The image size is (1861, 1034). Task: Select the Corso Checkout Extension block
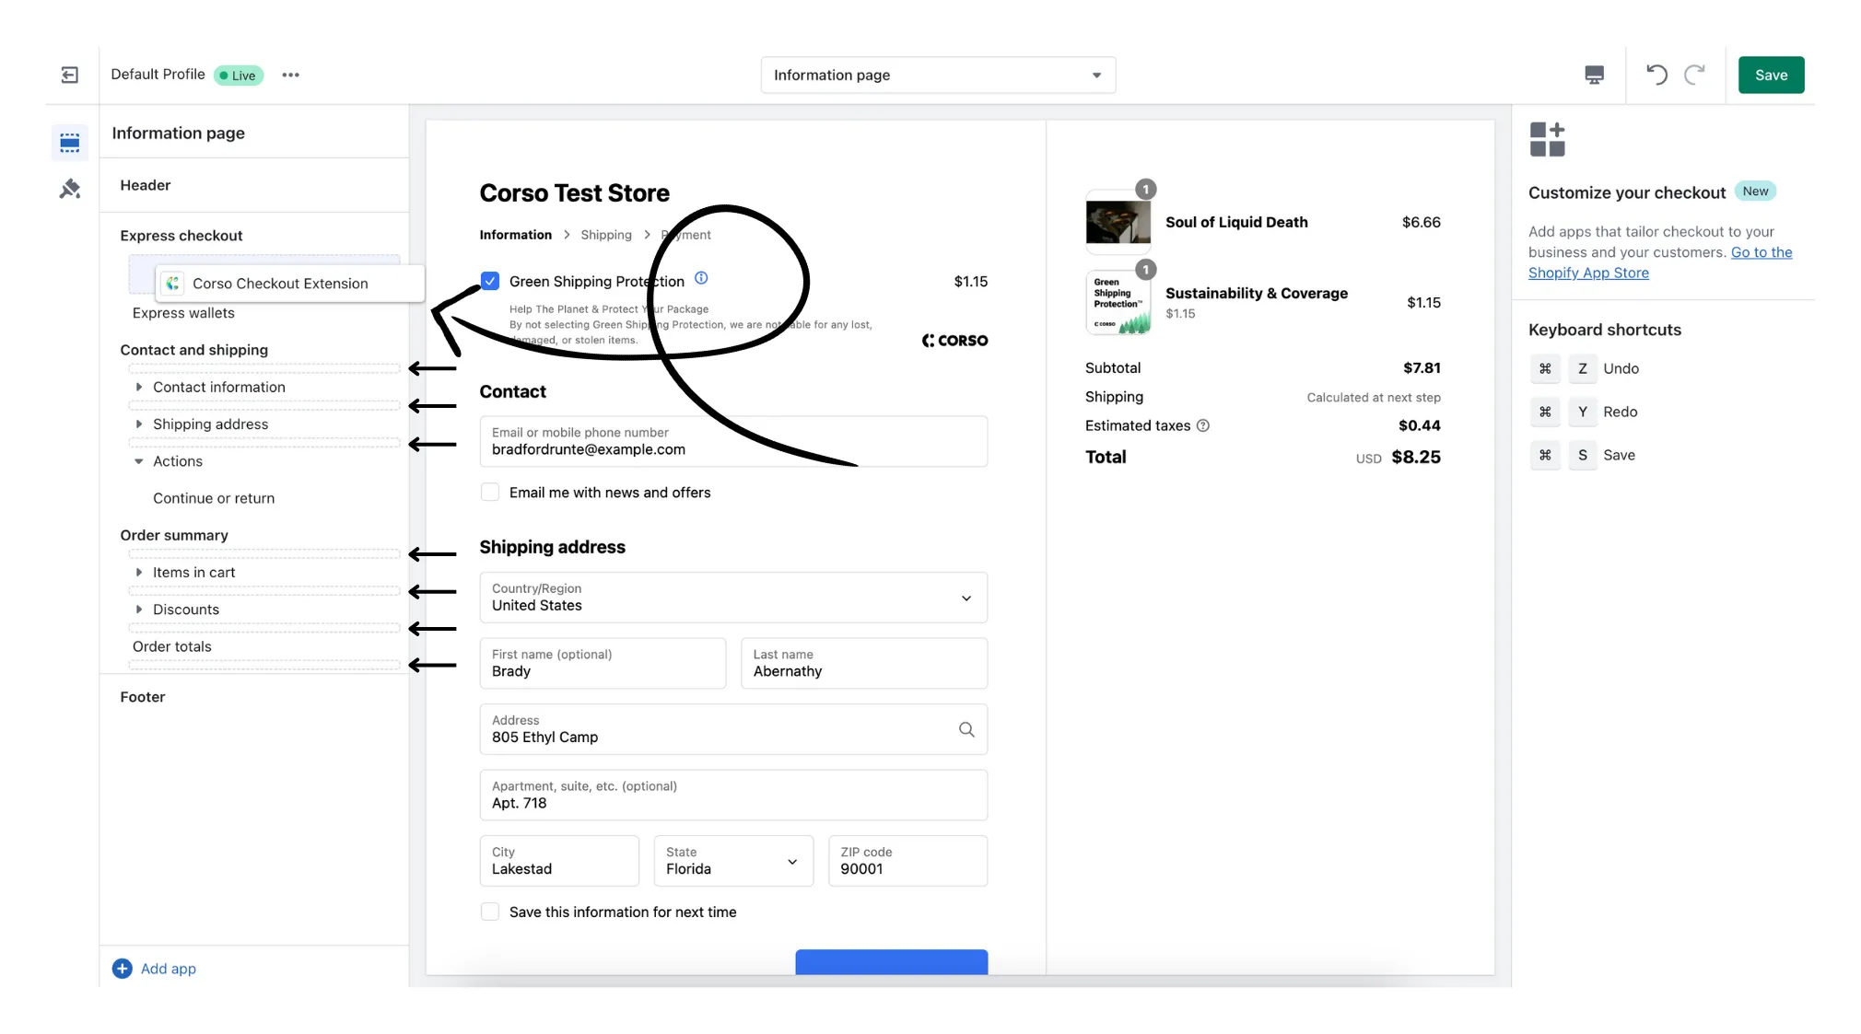(x=289, y=284)
